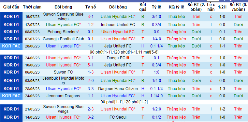Viewport: 248px width, 122px height.
Task: Click the 0:1/2 odds for FC Seoul match
Action: (x=157, y=117)
